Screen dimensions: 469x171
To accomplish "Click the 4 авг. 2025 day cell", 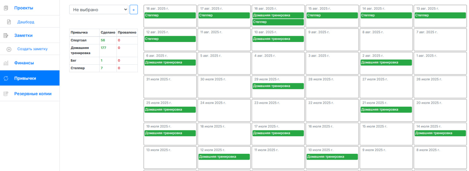I will point(278,63).
